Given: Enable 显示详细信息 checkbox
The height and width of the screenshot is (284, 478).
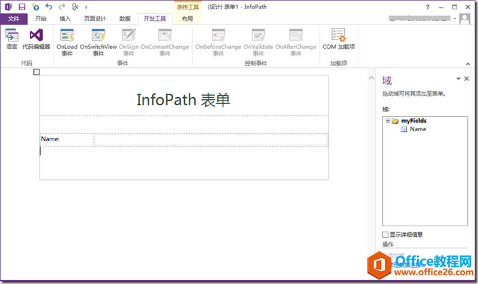Looking at the screenshot, I should tap(386, 234).
